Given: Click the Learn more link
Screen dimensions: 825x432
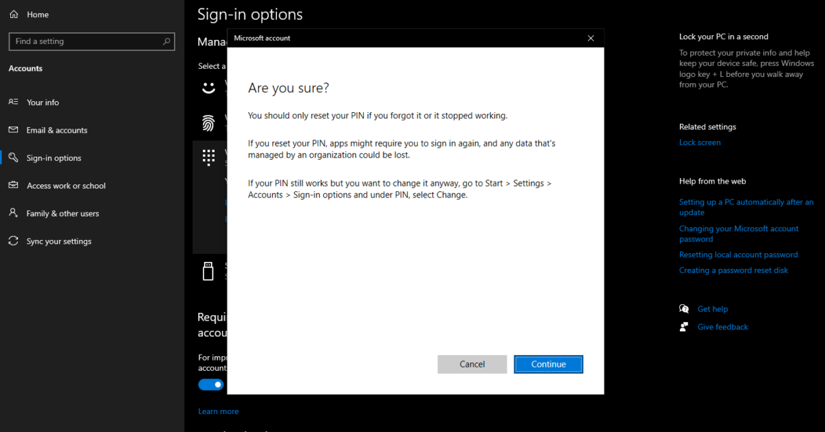Looking at the screenshot, I should click(218, 411).
